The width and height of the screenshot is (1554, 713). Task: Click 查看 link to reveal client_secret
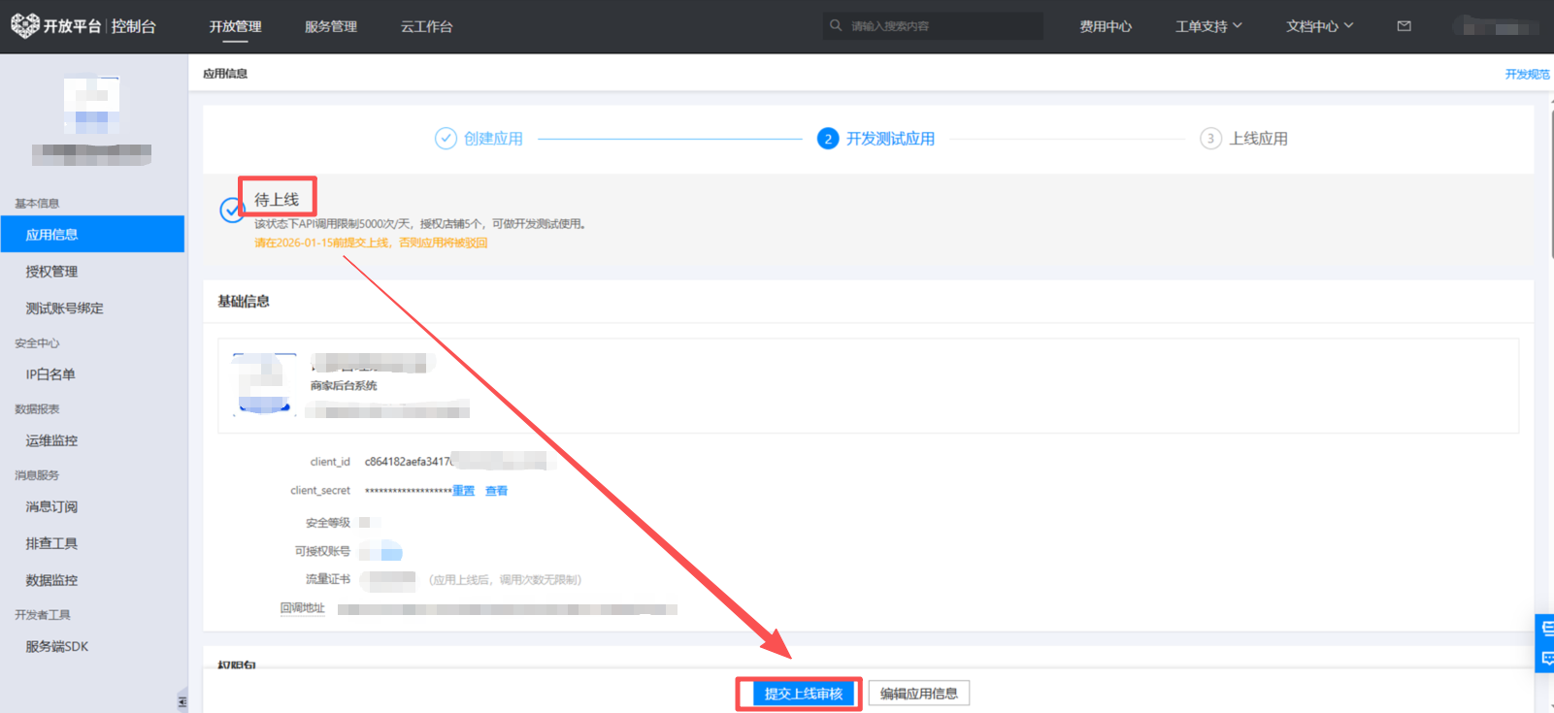(x=496, y=491)
